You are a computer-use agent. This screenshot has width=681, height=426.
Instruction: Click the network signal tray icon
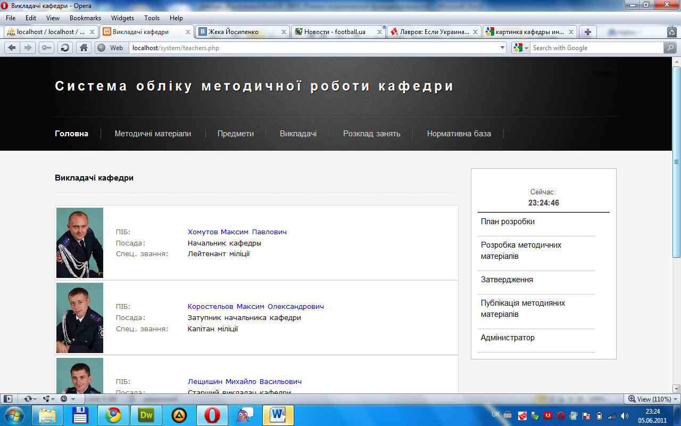(x=612, y=416)
